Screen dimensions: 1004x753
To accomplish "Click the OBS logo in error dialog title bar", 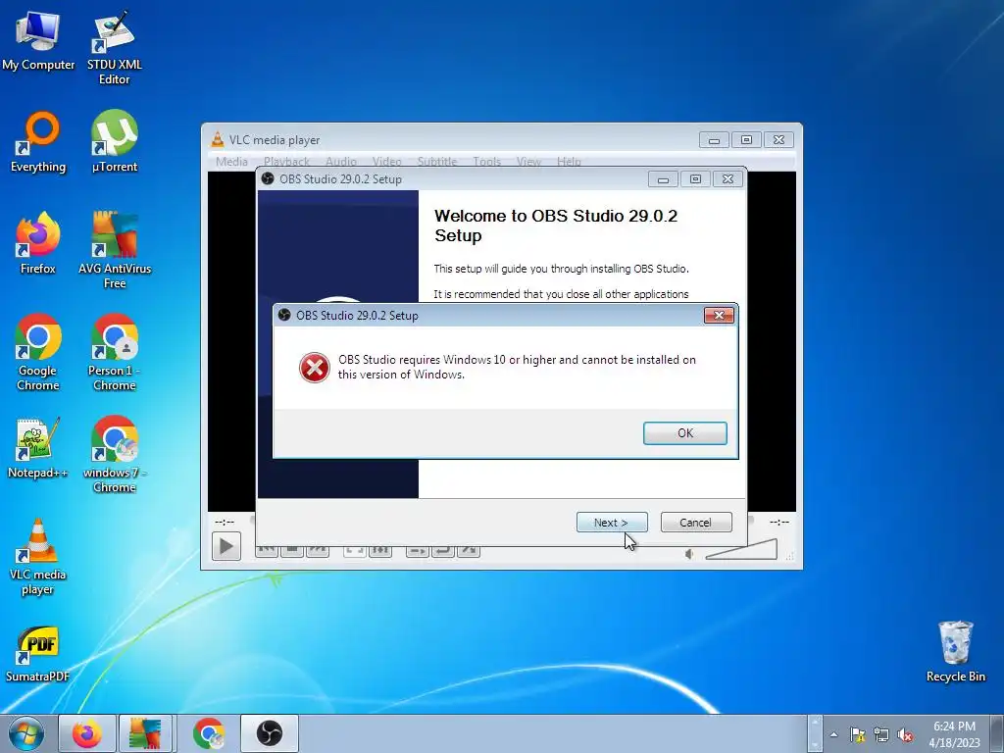I will click(x=284, y=315).
